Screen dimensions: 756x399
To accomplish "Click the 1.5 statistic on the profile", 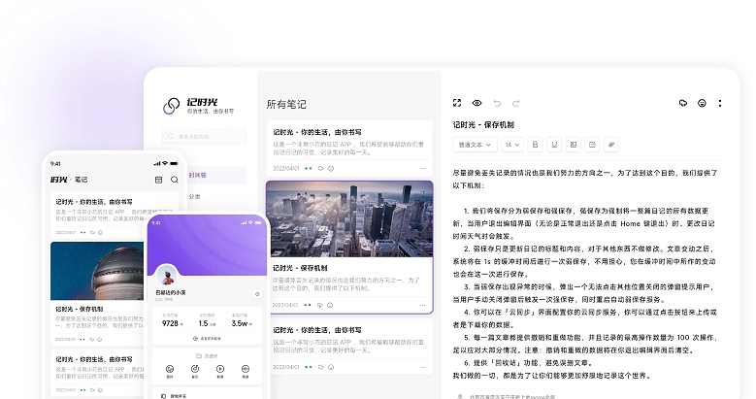I will (207, 323).
